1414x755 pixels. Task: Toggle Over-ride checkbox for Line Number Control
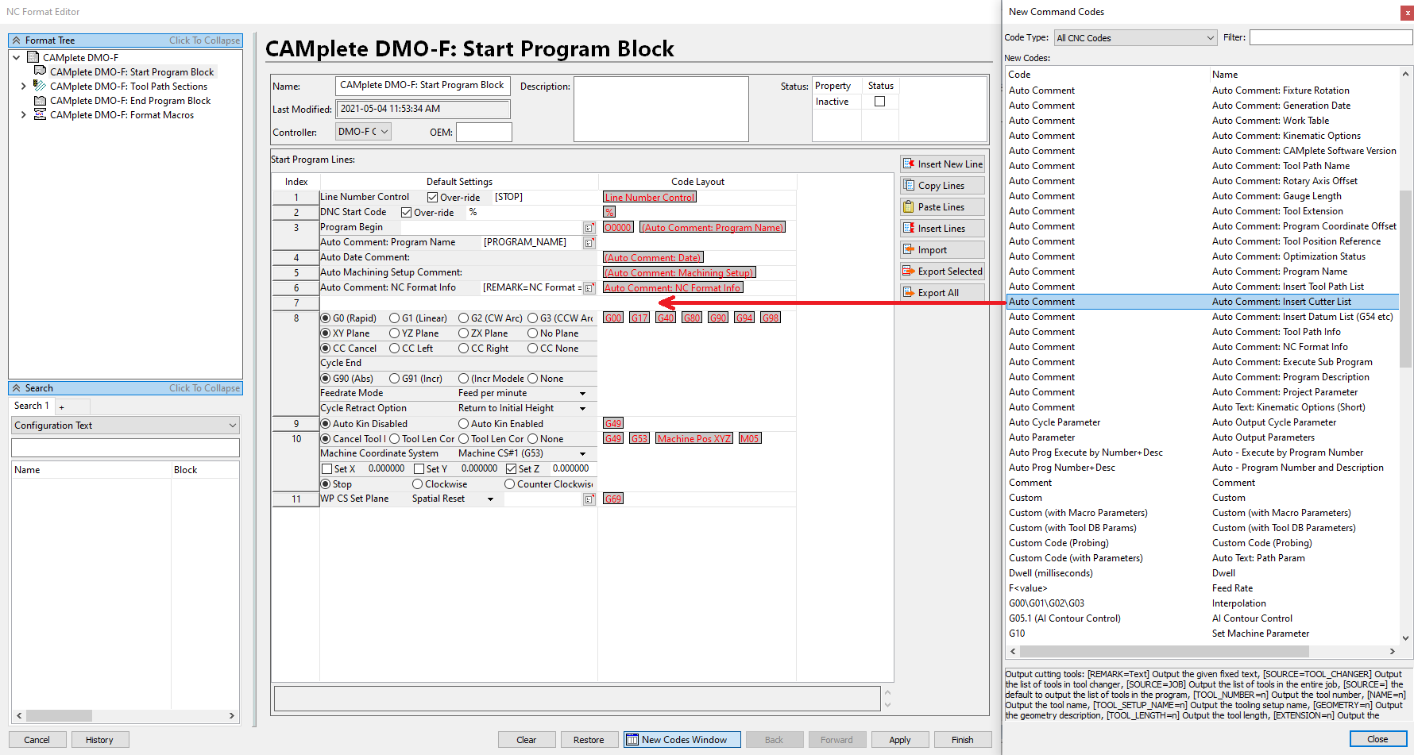(433, 198)
